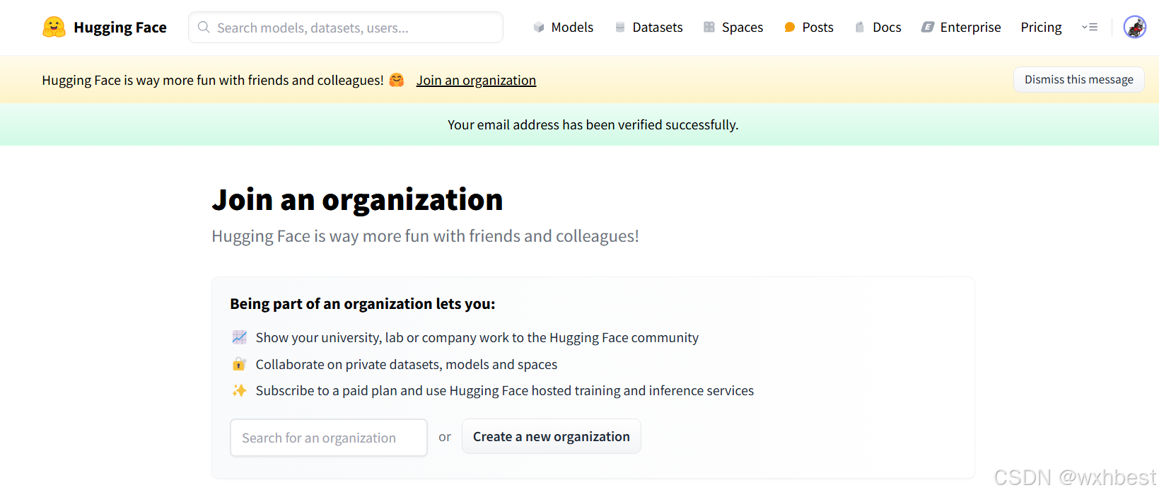Focus the Search models, datasets, users field
The width and height of the screenshot is (1159, 497).
click(346, 28)
